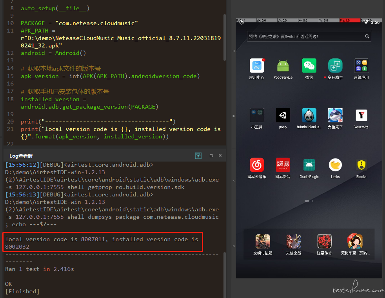This screenshot has width=385, height=298.
Task: Click the '[15:56:13][DEBUG]' log entry
Action: click(79, 194)
